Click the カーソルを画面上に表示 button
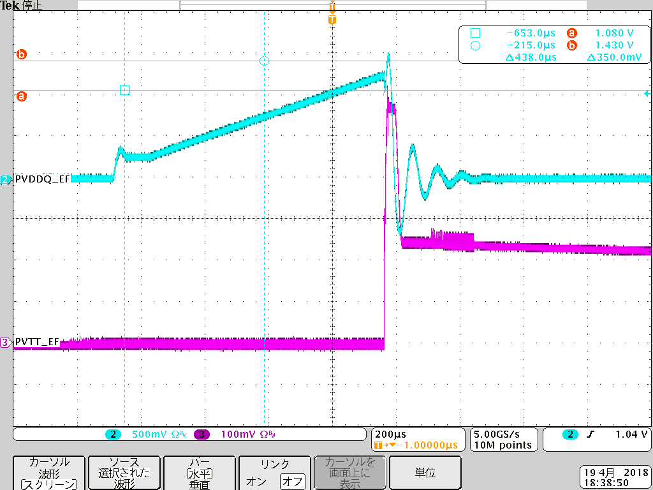 (350, 473)
